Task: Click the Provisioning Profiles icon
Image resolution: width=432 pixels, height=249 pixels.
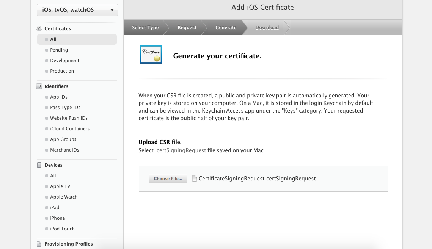Action: [x=39, y=244]
